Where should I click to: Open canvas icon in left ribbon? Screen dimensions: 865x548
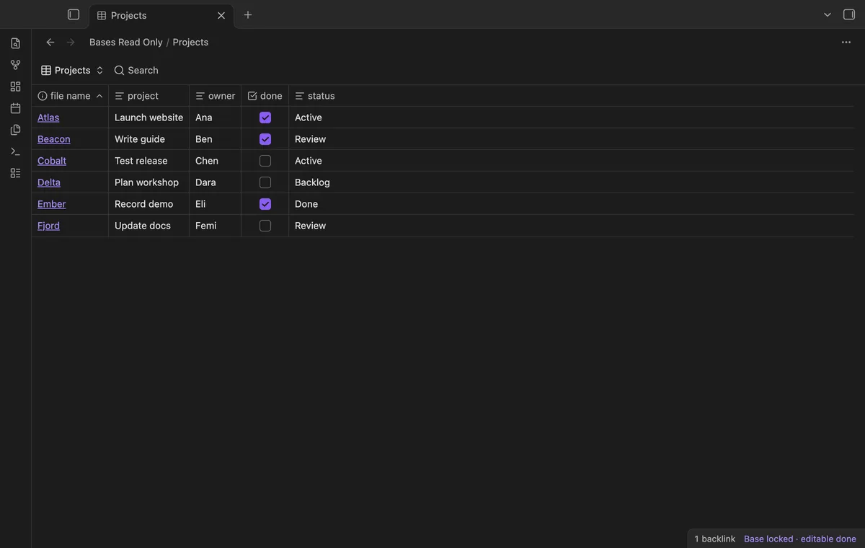(x=15, y=87)
